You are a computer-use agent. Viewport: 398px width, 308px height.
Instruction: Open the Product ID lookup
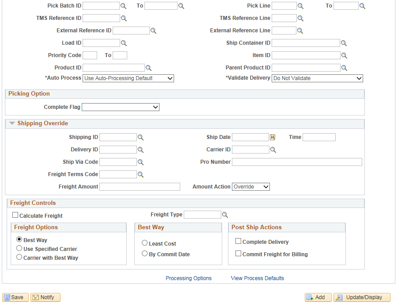click(x=148, y=68)
